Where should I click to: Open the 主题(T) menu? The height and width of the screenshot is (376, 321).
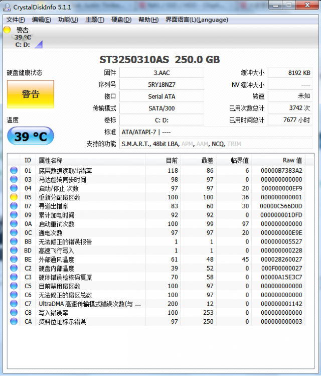[x=95, y=20]
